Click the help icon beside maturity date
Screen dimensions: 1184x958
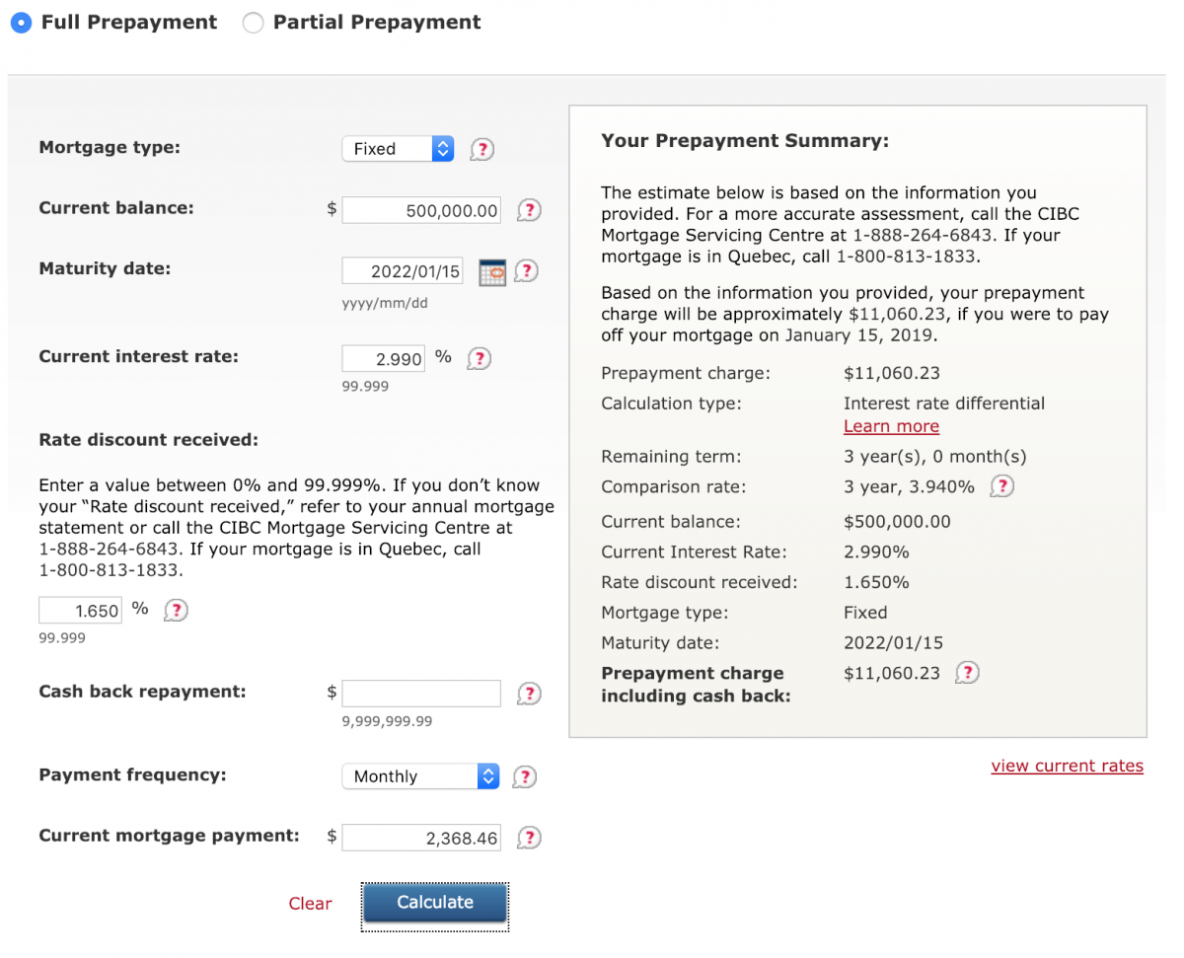pyautogui.click(x=526, y=271)
